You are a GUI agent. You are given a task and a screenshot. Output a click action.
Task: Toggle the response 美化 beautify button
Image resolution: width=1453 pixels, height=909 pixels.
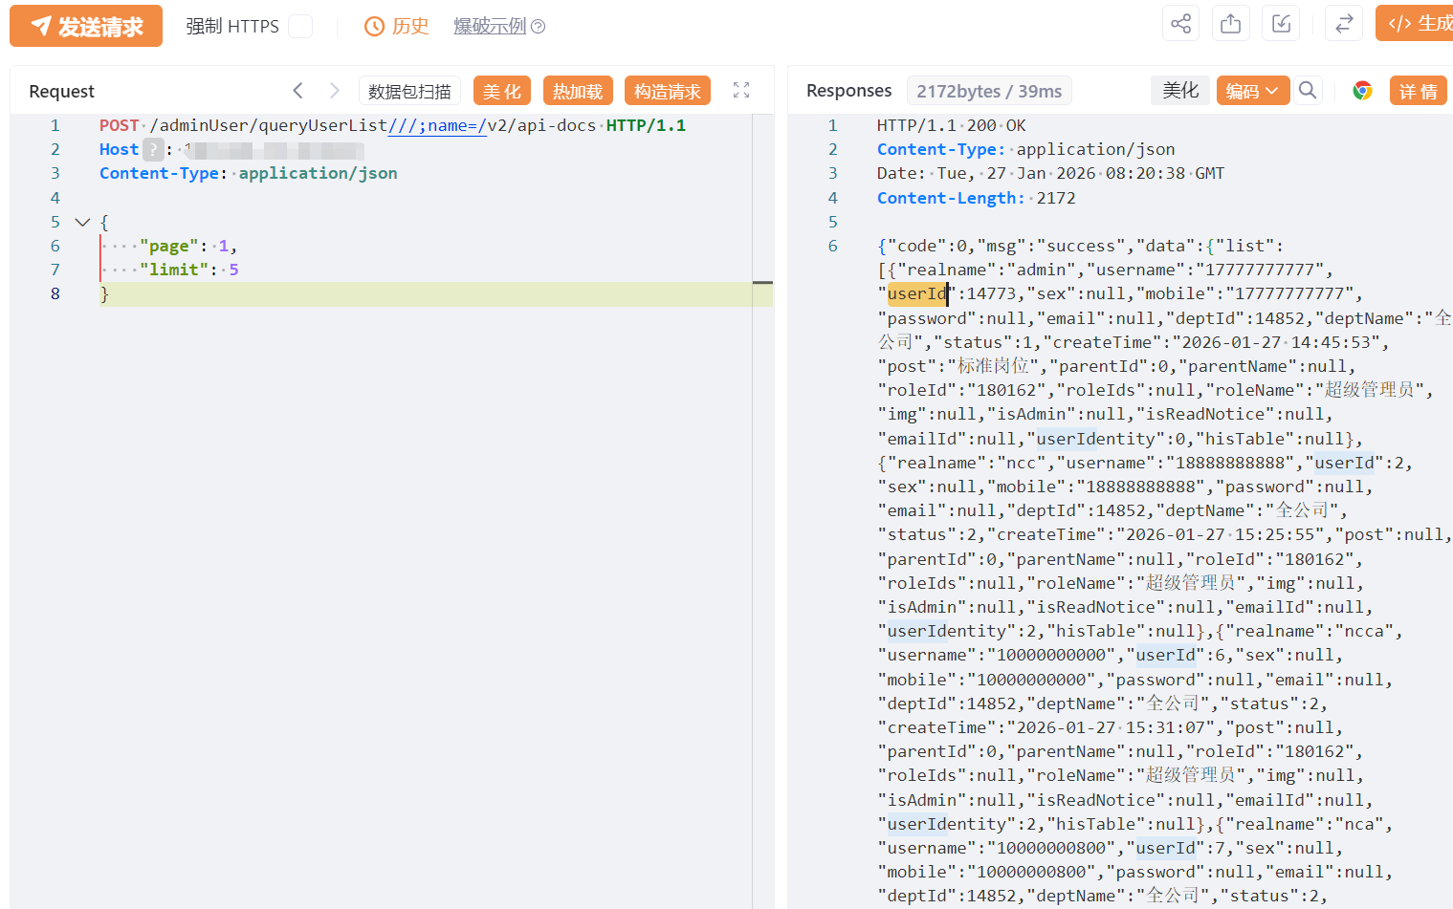[1179, 91]
